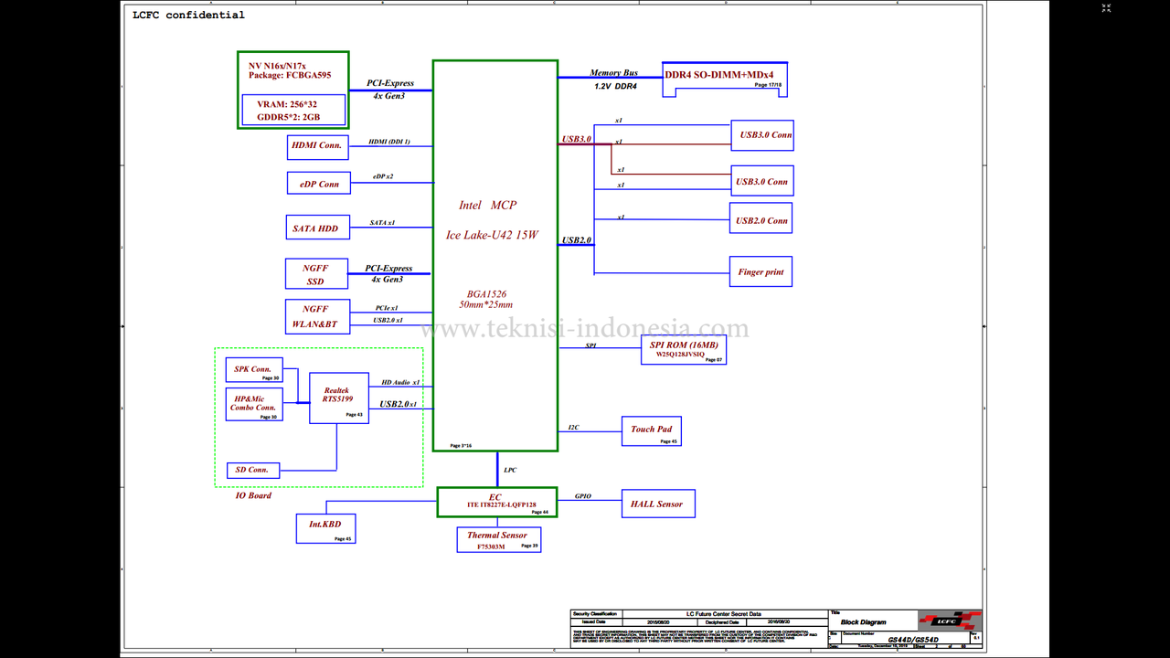Click the Thermal Sensor F75303M block

pyautogui.click(x=499, y=539)
